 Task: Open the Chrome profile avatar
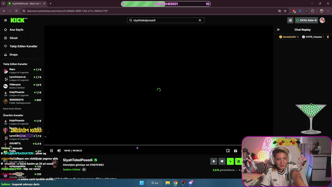point(322,11)
